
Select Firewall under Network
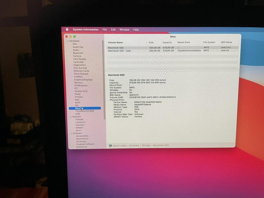[79, 119]
